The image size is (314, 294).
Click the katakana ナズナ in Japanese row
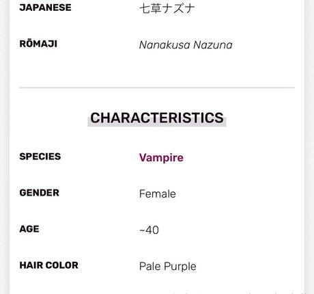(178, 9)
